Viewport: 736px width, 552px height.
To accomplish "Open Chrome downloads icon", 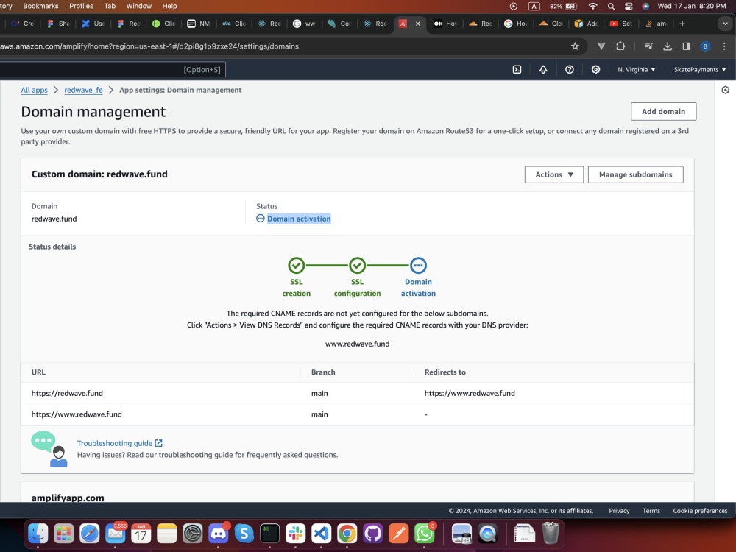I will [x=668, y=46].
